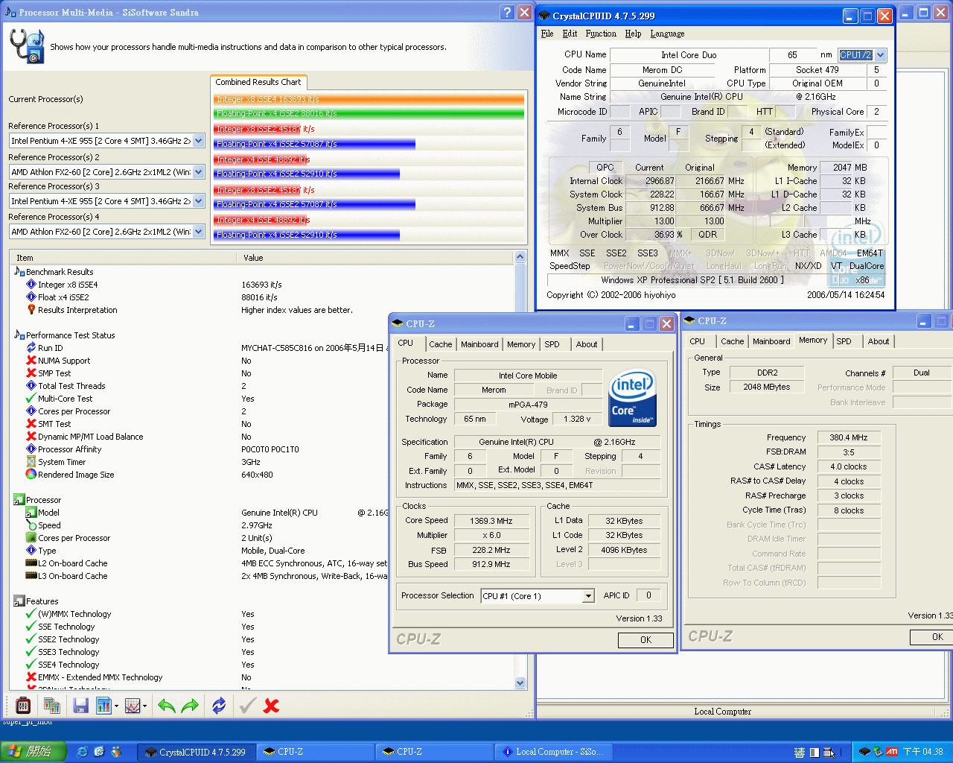Click the Item column header
This screenshot has width=953, height=763.
(x=123, y=258)
